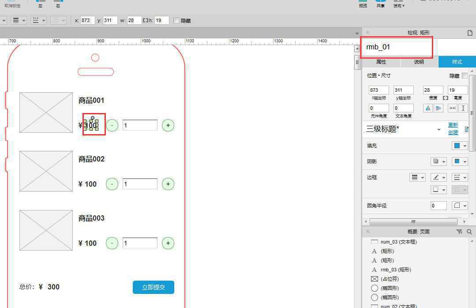Select num_03 (文本框) in outline
The width and height of the screenshot is (476, 308).
pos(399,242)
